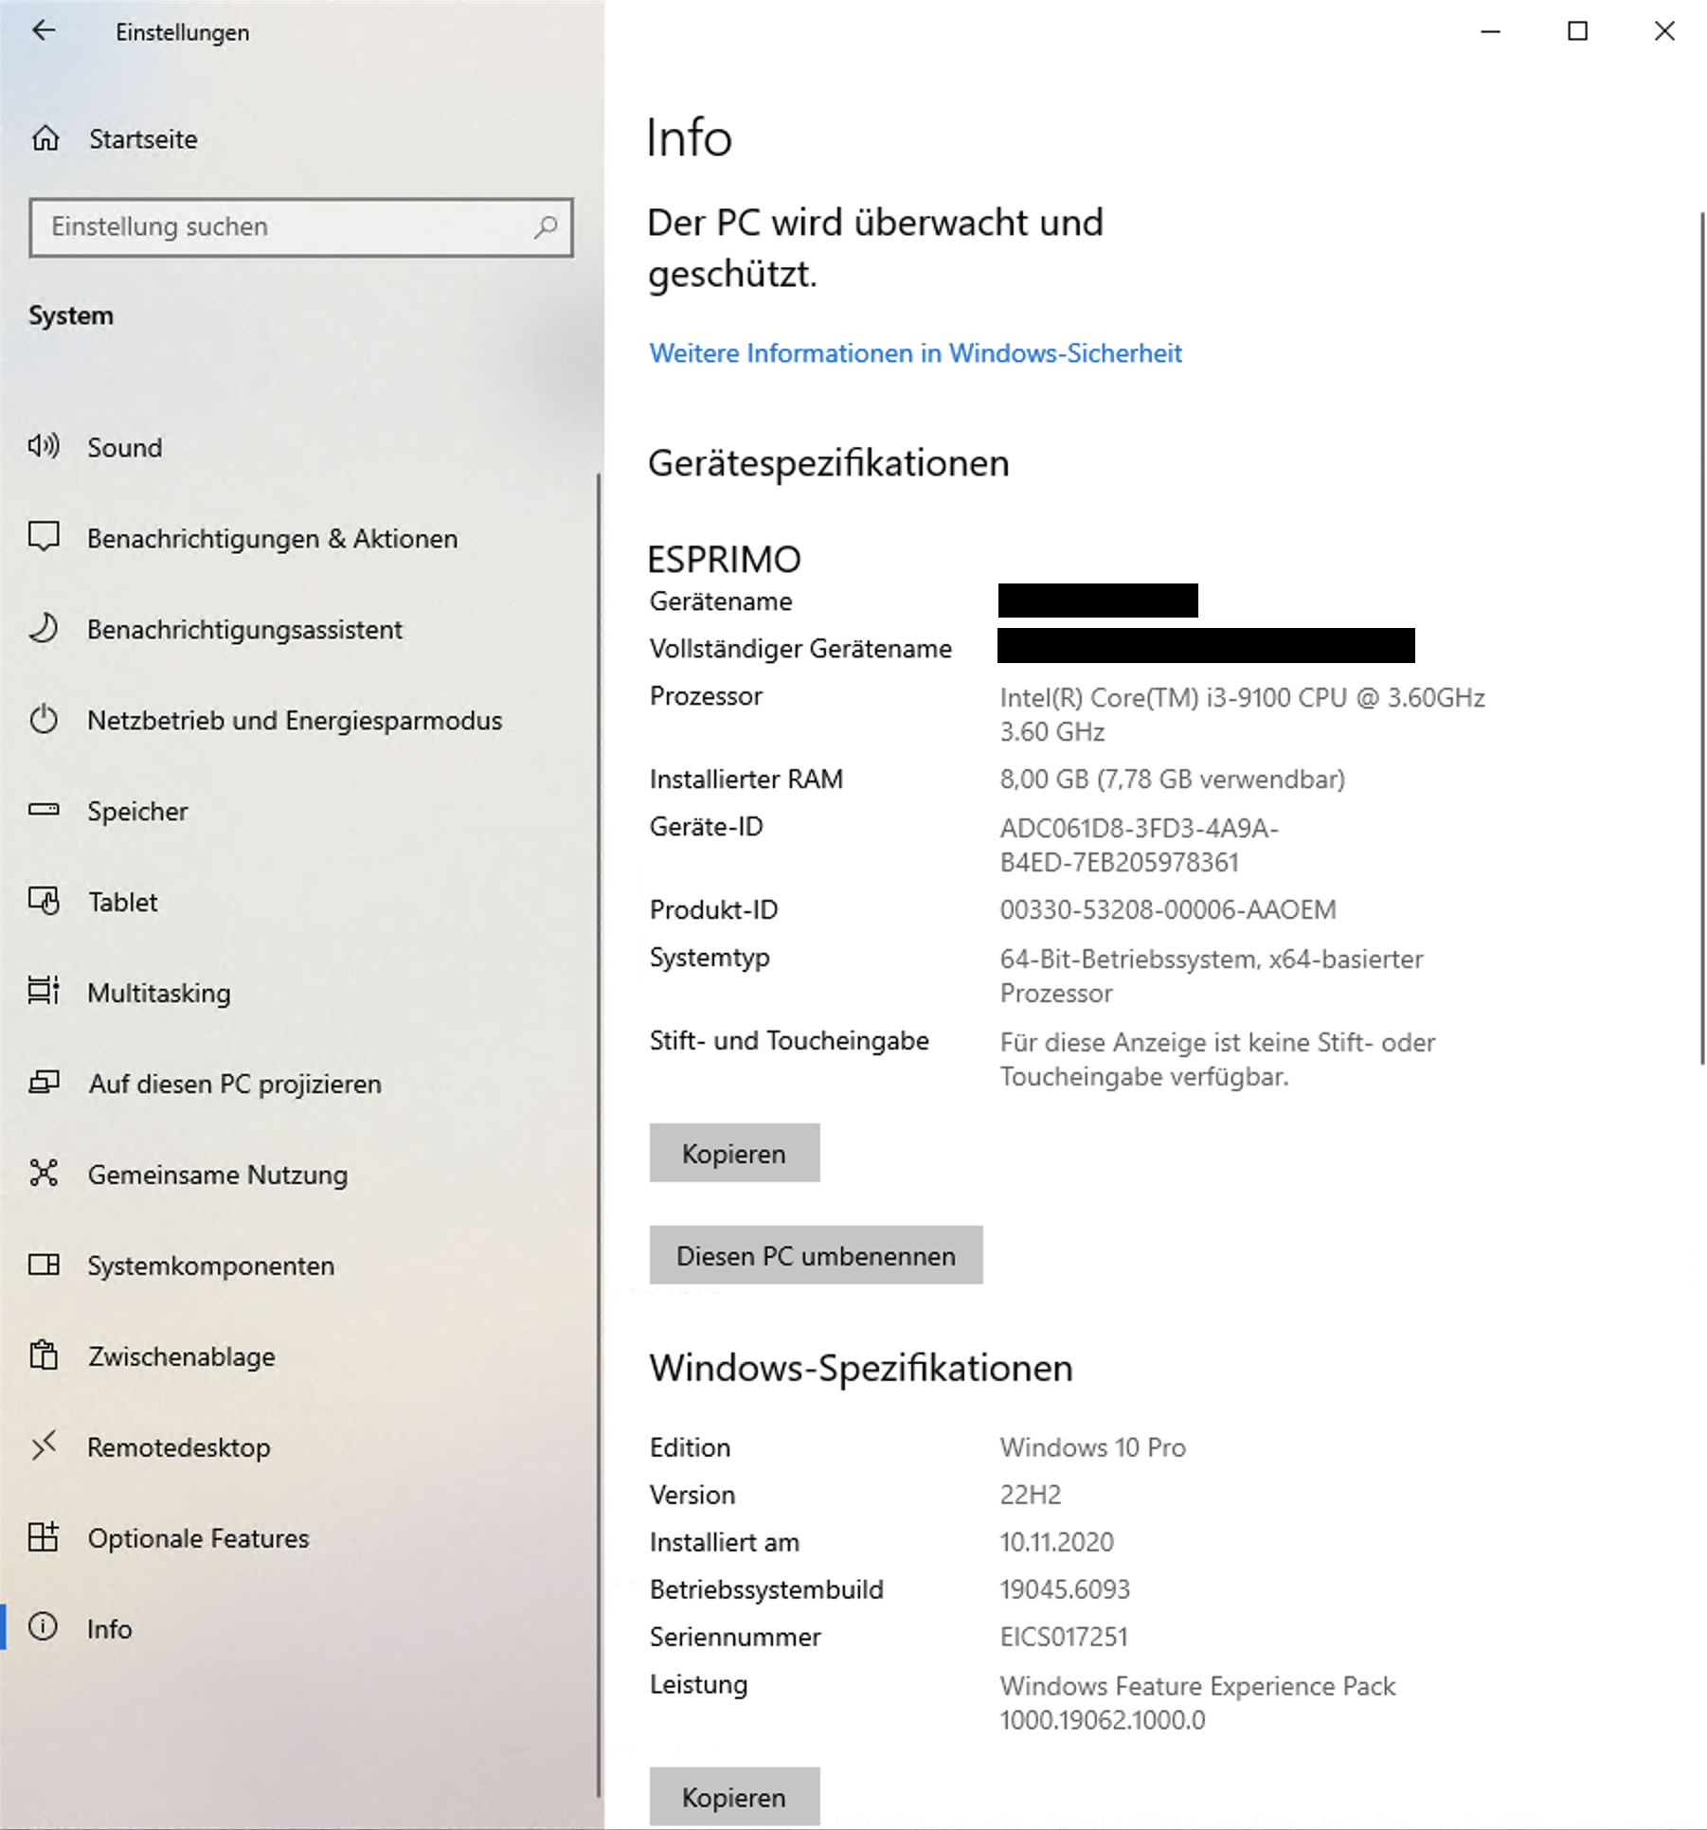Select Benachrichtigungen & Aktionen icon

44,537
